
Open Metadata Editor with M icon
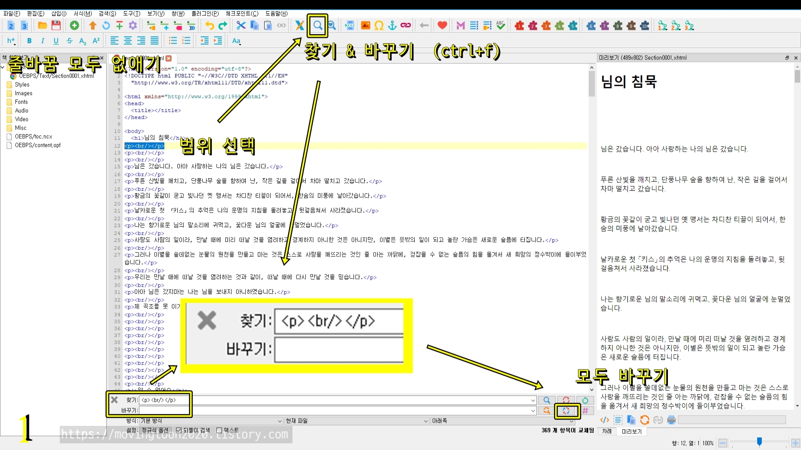pos(461,26)
